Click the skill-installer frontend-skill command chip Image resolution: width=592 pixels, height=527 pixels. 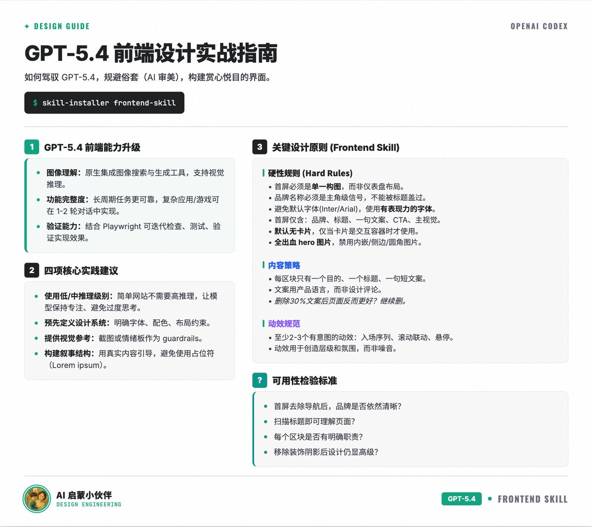104,103
